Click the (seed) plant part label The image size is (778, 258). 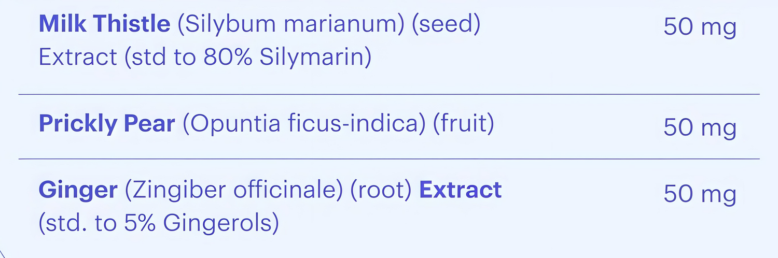[445, 24]
